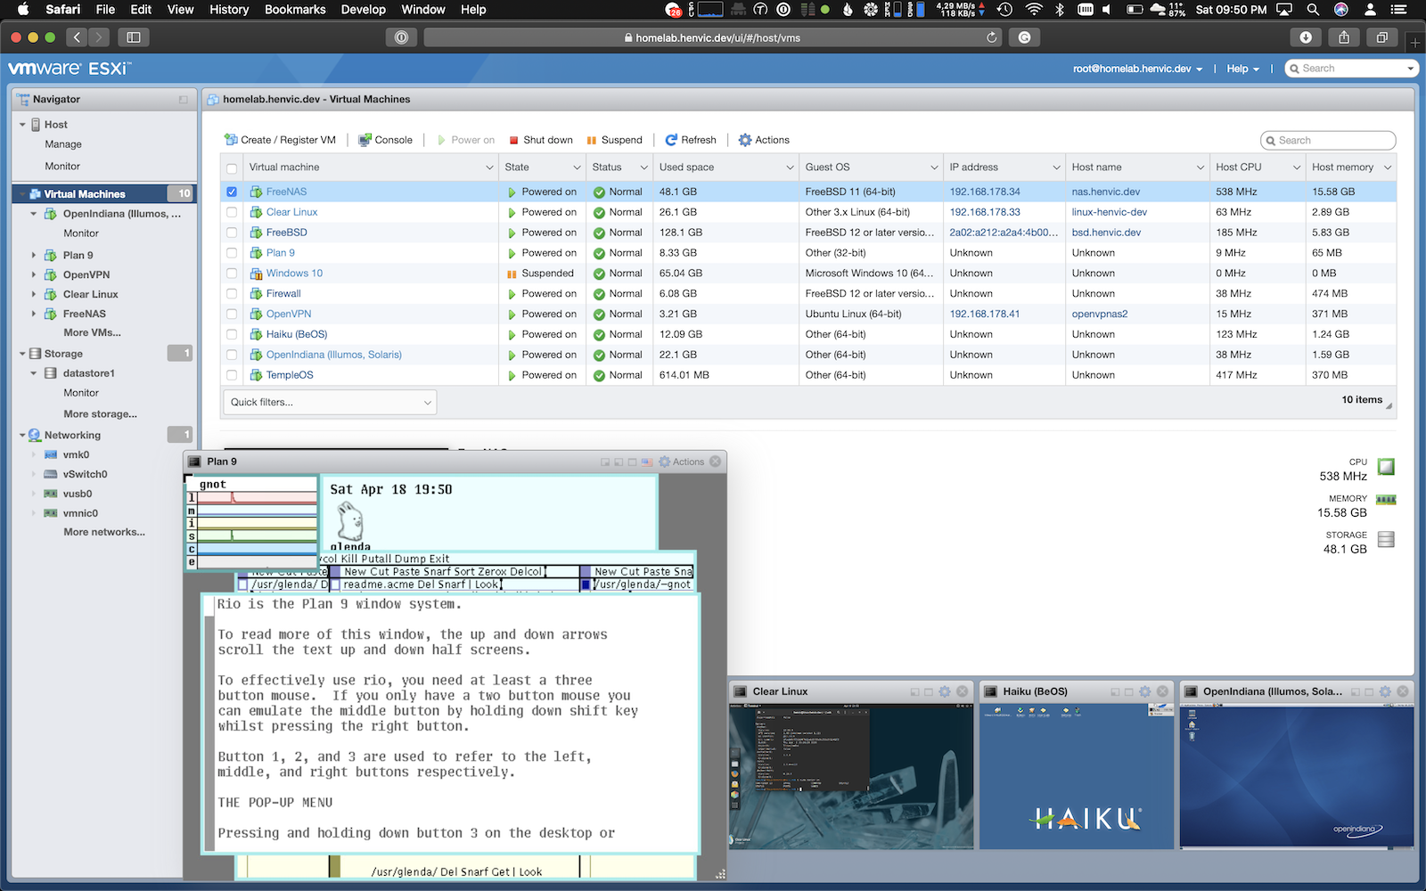Viewport: 1426px width, 891px height.
Task: Click the Actions gear in Plan 9 console window
Action: [664, 462]
